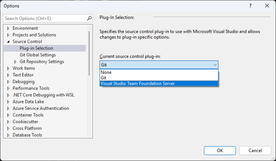The height and width of the screenshot is (161, 276).
Task: Expand Git Repository Settings arrow
Action: 15,62
